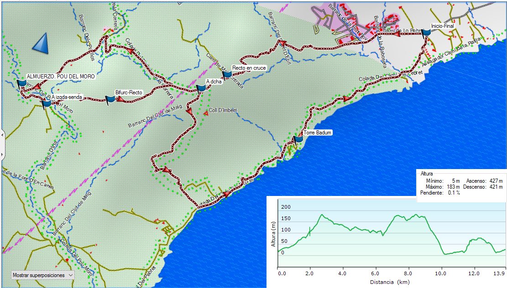Click the left-pointing arrow on side panel handle
This screenshot has width=507, height=288.
coord(2,134)
